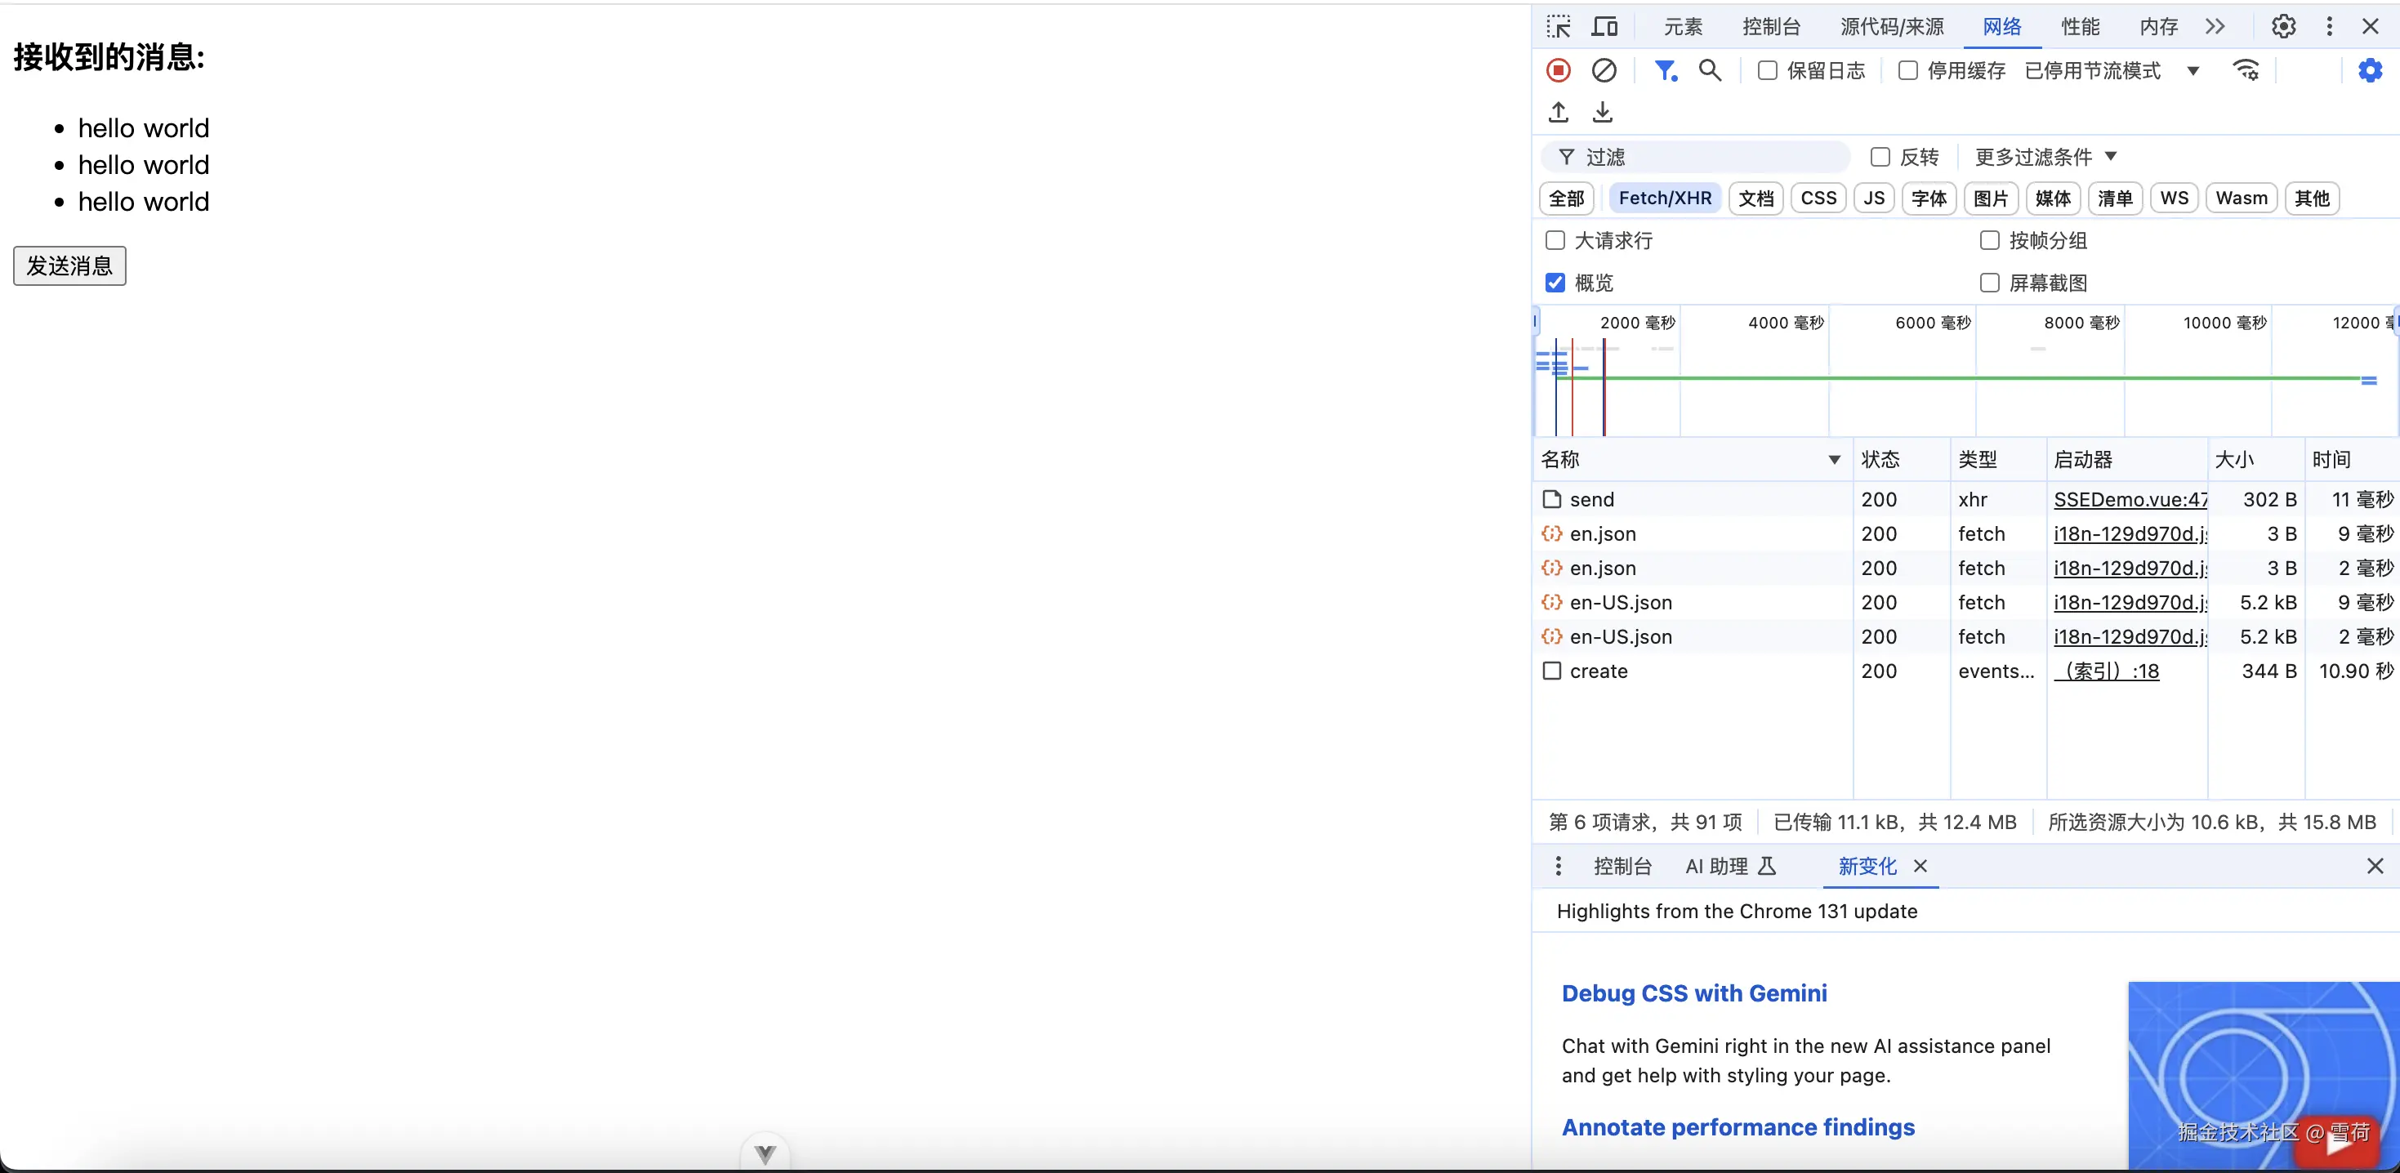Click the inspect element picker icon
Image resolution: width=2400 pixels, height=1173 pixels.
click(x=1559, y=26)
